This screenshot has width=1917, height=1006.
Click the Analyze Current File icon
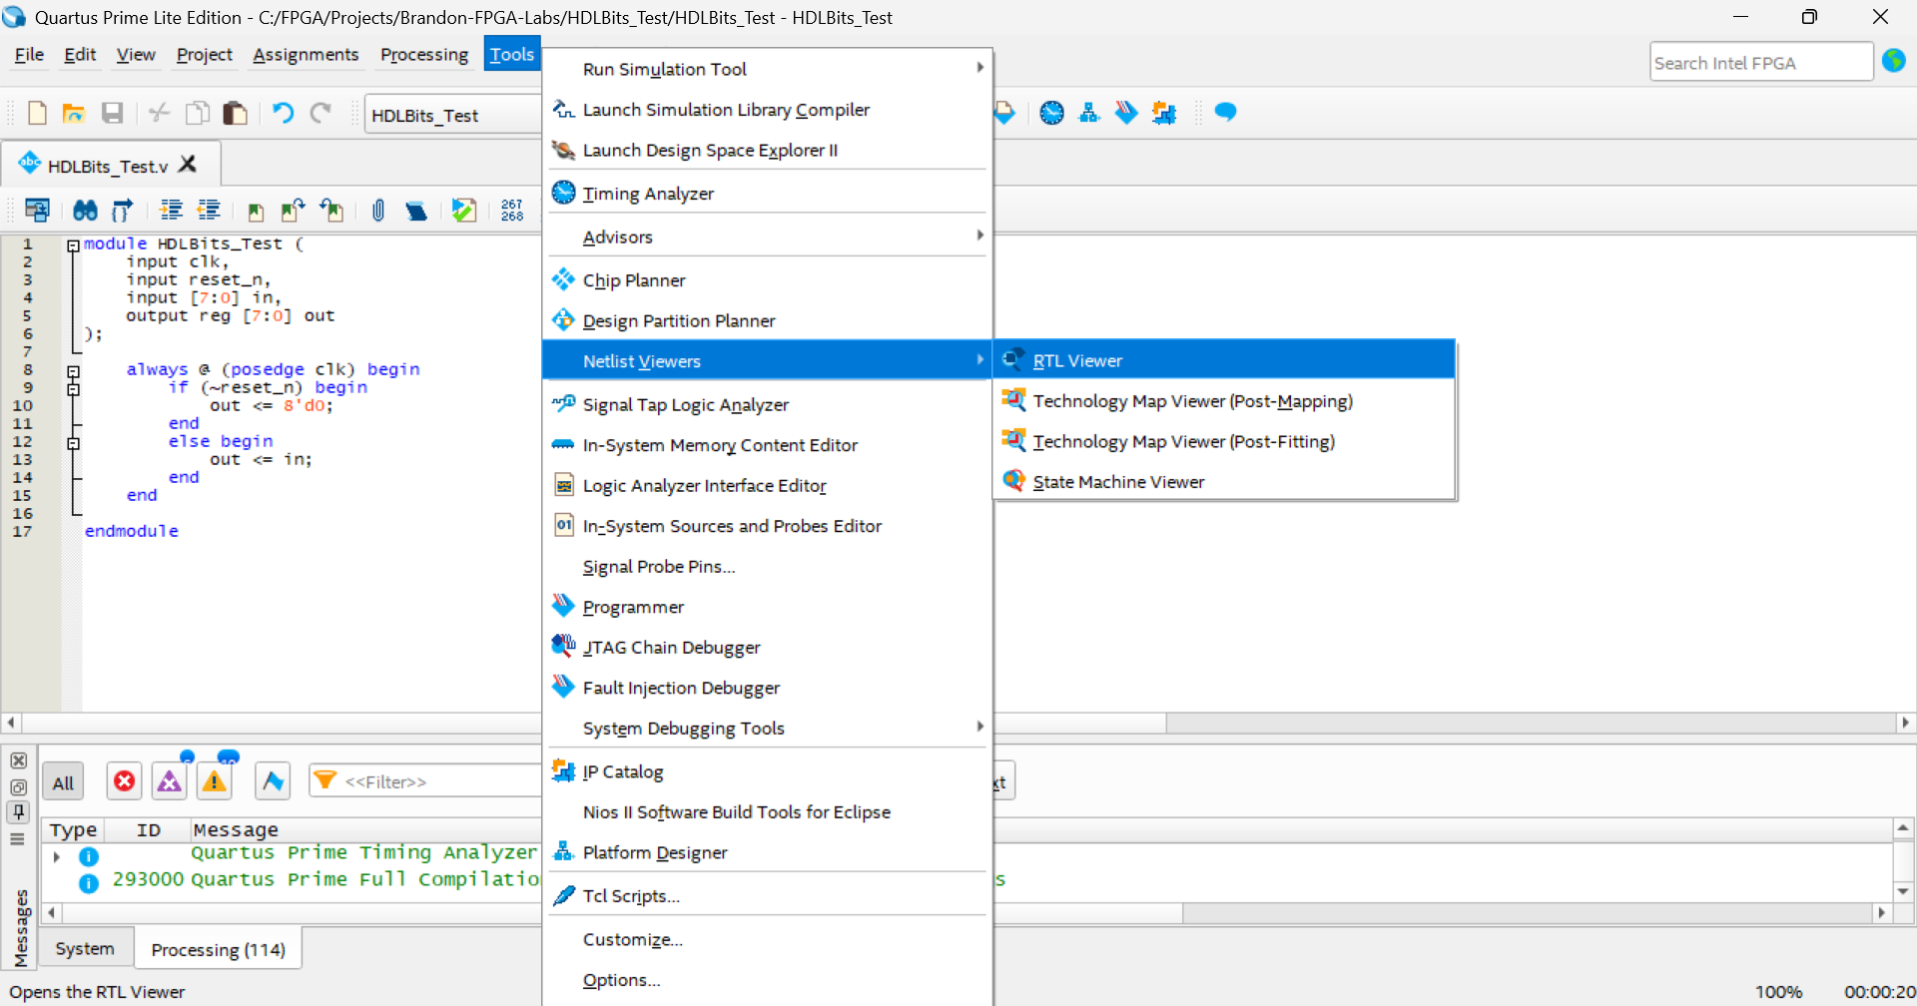pos(463,211)
